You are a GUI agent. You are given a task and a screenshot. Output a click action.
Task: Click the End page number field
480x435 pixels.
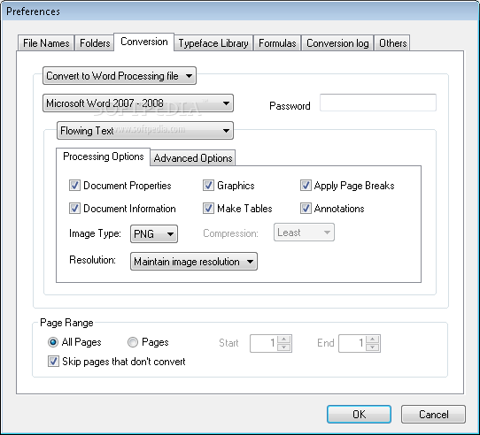point(352,343)
